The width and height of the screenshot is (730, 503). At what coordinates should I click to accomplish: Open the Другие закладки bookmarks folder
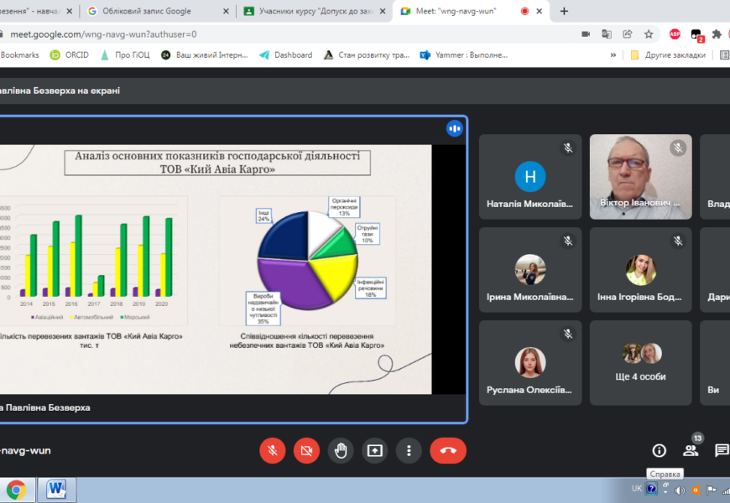click(x=667, y=55)
